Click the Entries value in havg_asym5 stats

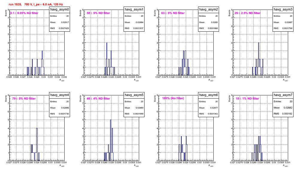(x=142, y=102)
